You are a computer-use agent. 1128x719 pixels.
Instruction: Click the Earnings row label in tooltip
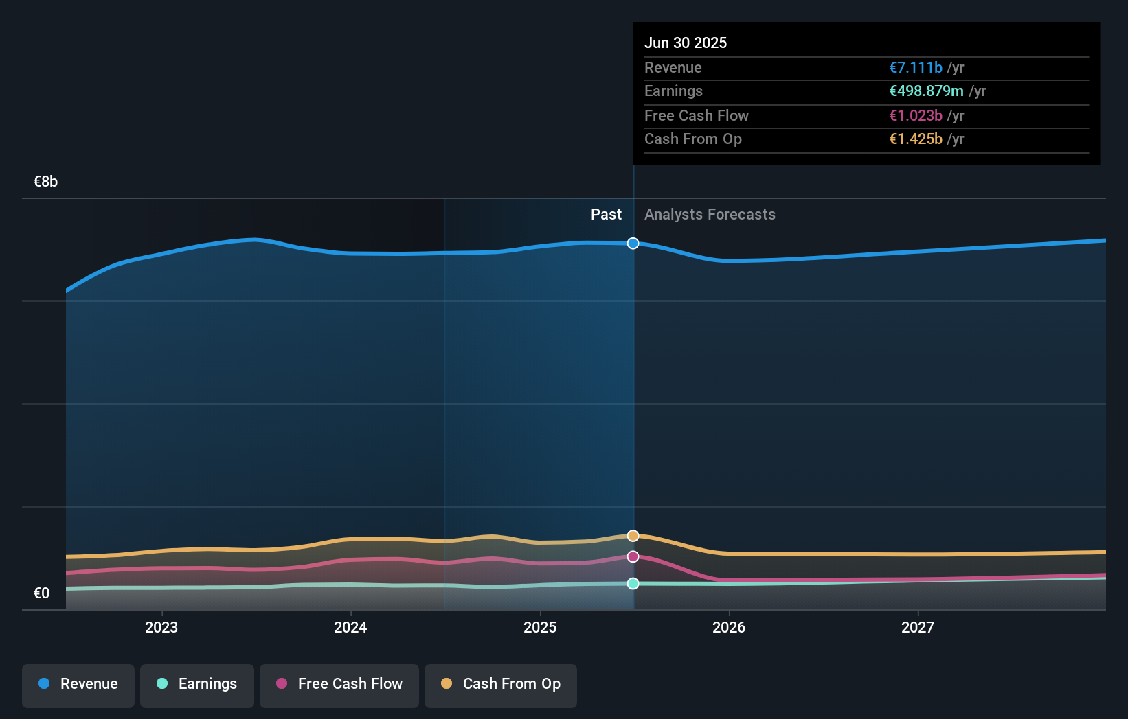click(674, 91)
